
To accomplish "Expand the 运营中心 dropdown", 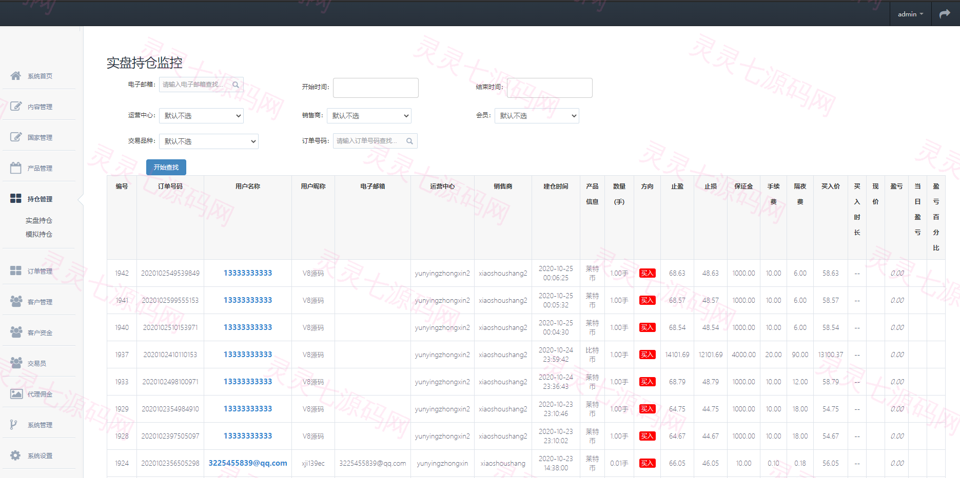I will click(201, 116).
